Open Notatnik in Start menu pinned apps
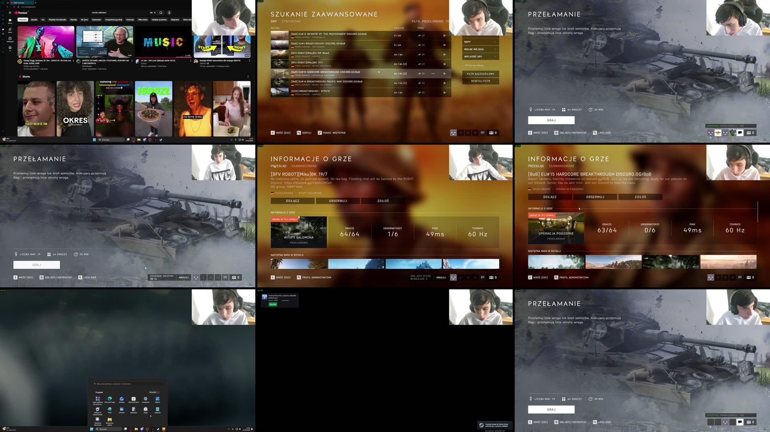 coord(158,410)
